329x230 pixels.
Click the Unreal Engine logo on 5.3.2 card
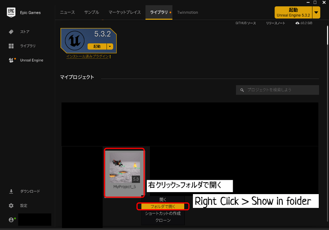click(75, 41)
